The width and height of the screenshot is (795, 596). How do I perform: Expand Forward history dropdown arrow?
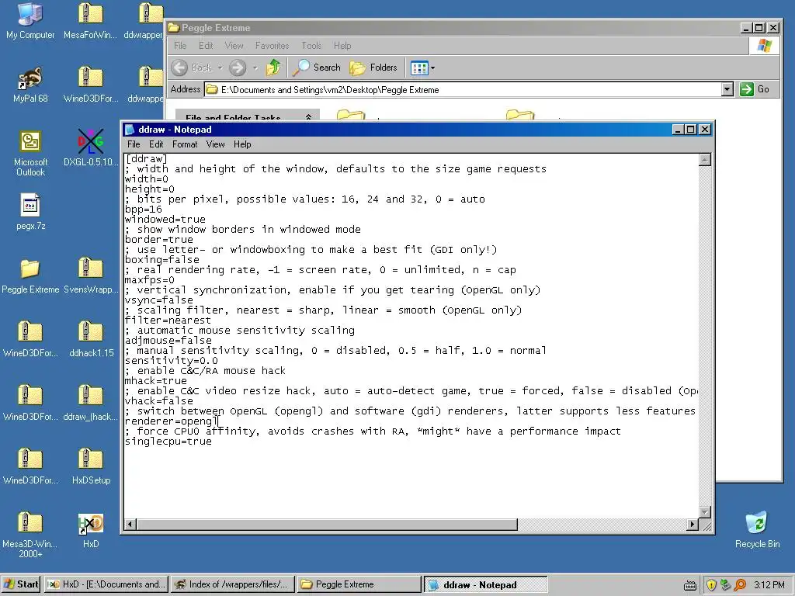click(x=255, y=68)
